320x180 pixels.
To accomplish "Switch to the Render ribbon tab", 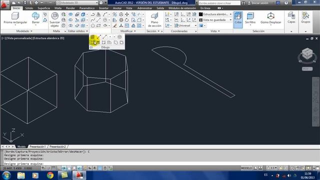I will 70,8.
